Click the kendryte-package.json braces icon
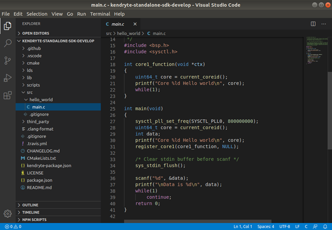Image resolution: width=332 pixels, height=230 pixels. (23, 166)
